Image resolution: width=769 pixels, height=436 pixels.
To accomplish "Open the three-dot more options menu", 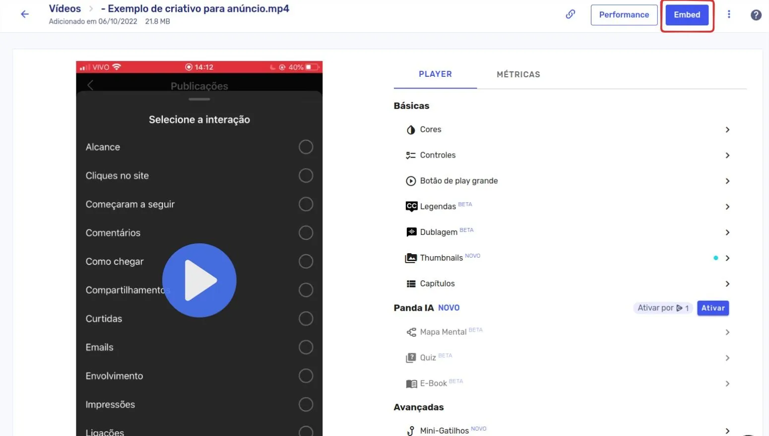I will coord(729,14).
